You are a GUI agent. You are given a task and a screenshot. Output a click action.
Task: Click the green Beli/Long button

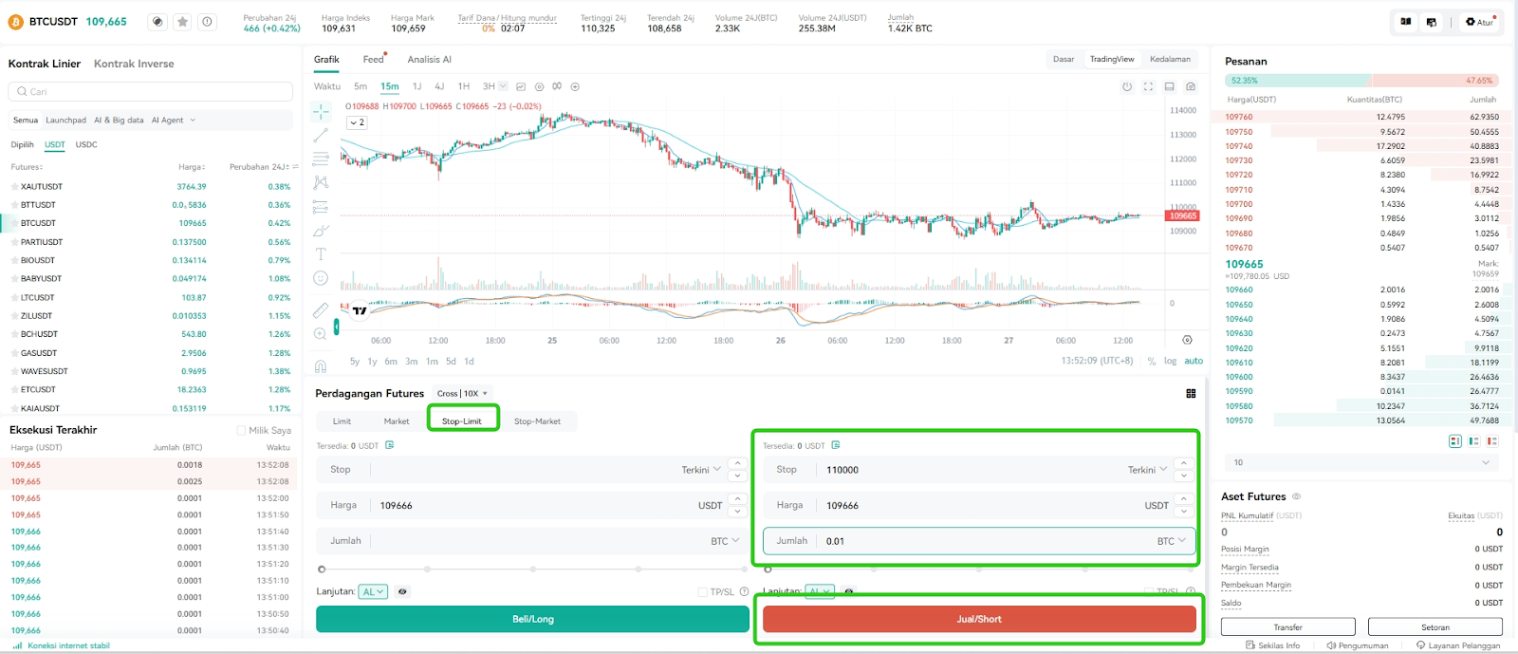tap(532, 619)
